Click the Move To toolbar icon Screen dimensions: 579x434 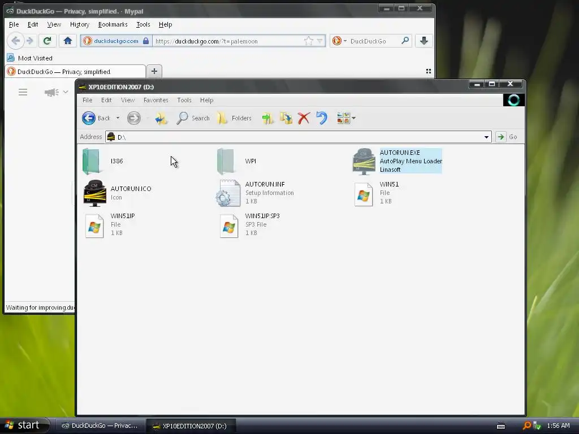tap(267, 118)
